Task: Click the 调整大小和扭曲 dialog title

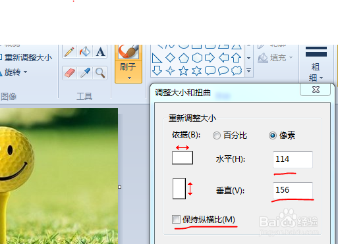Action: click(183, 93)
